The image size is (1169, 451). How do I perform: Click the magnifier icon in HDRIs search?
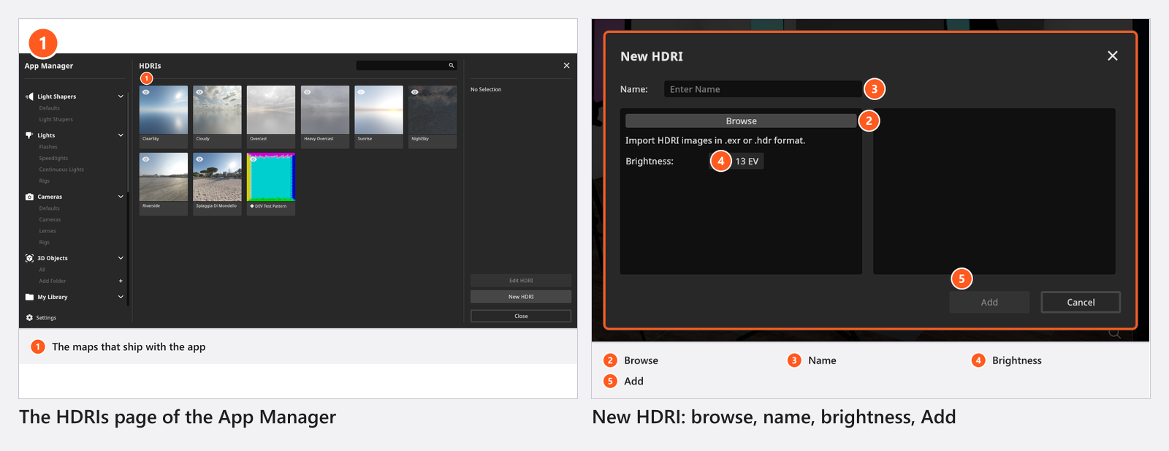point(452,66)
